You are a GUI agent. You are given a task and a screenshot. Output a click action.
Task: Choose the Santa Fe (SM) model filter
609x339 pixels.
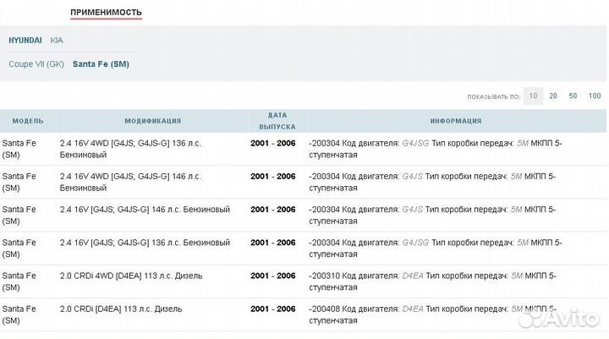(101, 64)
